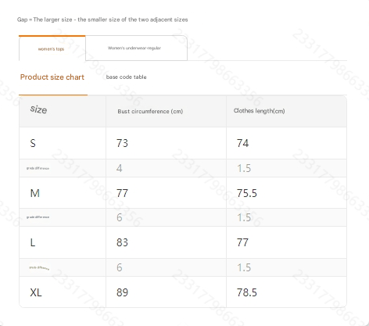Click clothes length value 74 for S
Image resolution: width=369 pixels, height=326 pixels.
pos(242,143)
